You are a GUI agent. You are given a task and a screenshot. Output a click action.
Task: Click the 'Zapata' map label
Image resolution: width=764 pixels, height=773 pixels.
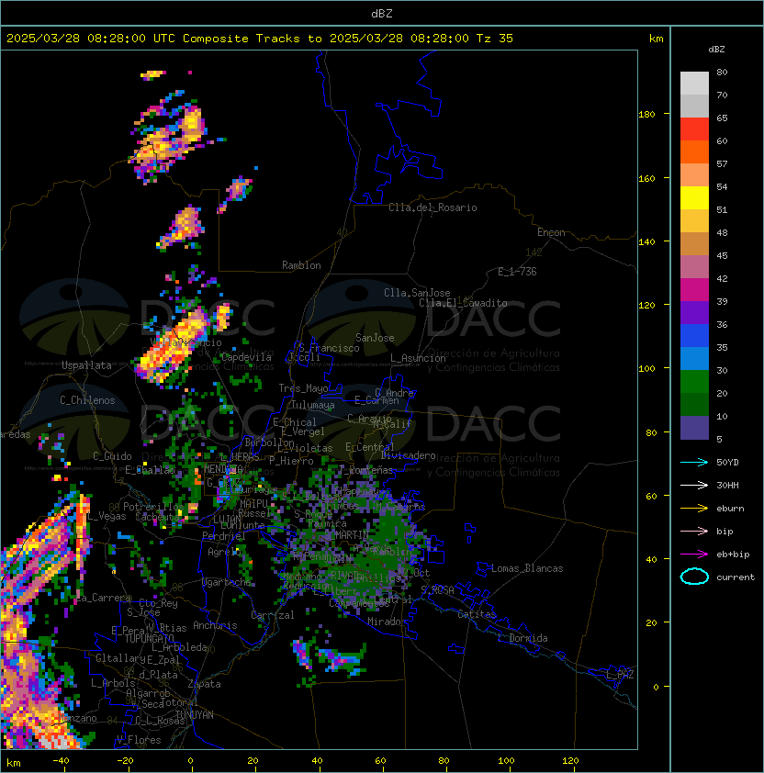(204, 684)
